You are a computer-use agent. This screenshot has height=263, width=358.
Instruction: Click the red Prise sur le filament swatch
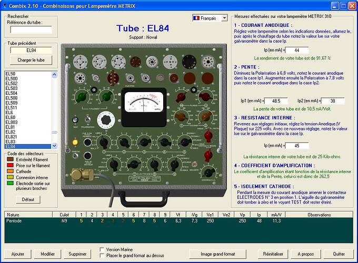tap(11, 165)
